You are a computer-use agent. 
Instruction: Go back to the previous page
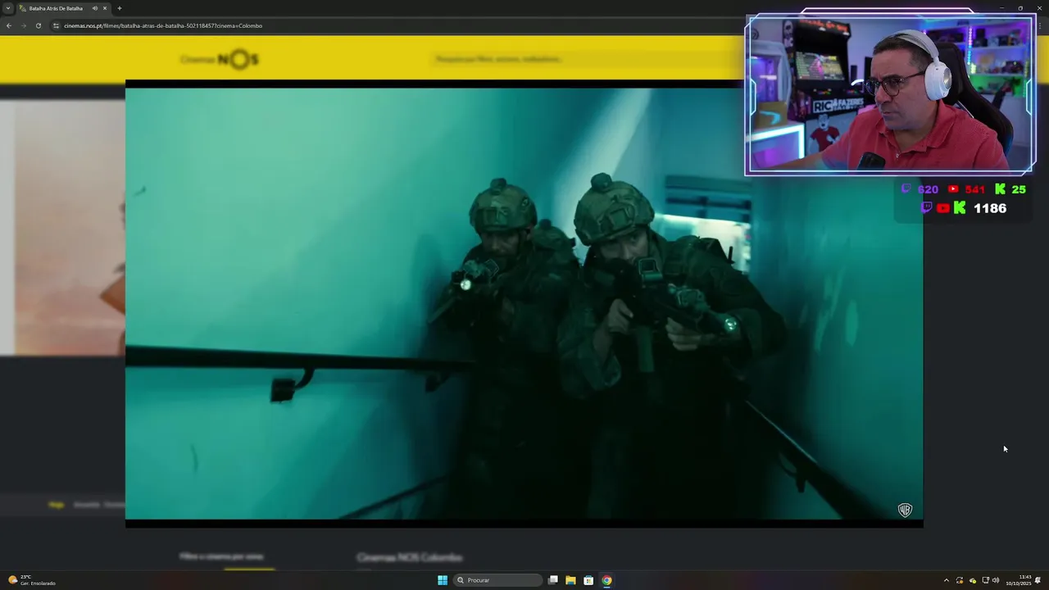9,25
